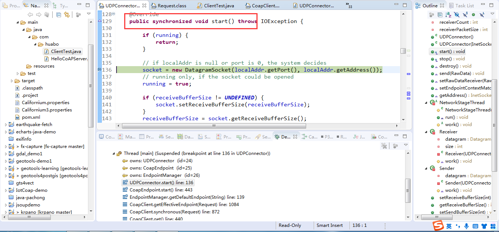Click breakpoint marker on line 136
The width and height of the screenshot is (499, 232).
(99, 69)
